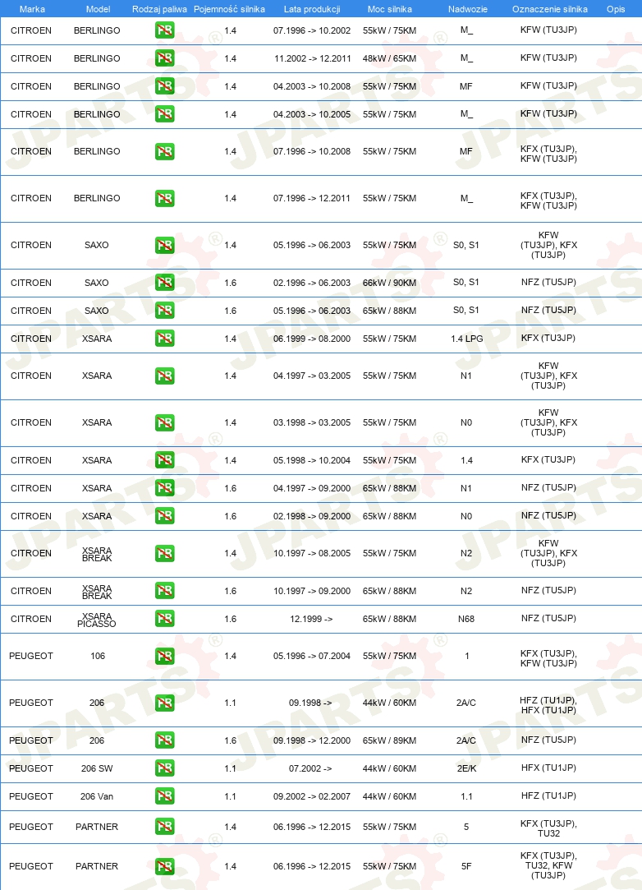
Task: Select the N68 body cell
Action: [x=466, y=619]
